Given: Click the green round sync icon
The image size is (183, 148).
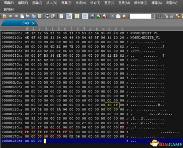Looking at the screenshot, I should (x=99, y=16).
